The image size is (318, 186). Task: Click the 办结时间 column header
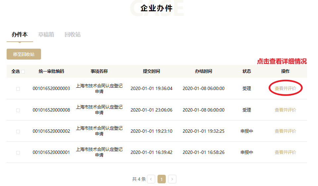tap(204, 71)
